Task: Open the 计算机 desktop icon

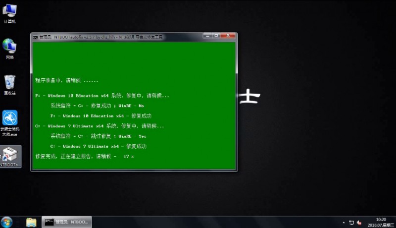Action: (x=9, y=14)
